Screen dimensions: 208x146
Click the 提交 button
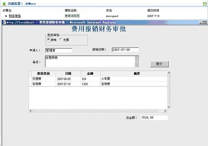click(159, 64)
